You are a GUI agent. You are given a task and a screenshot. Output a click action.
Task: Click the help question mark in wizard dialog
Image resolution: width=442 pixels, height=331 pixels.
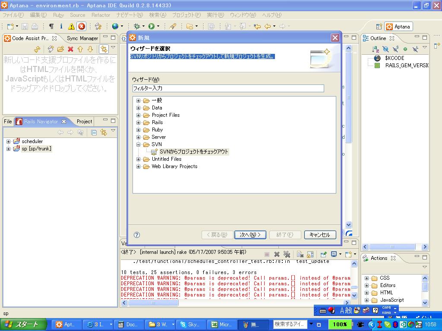pyautogui.click(x=137, y=235)
